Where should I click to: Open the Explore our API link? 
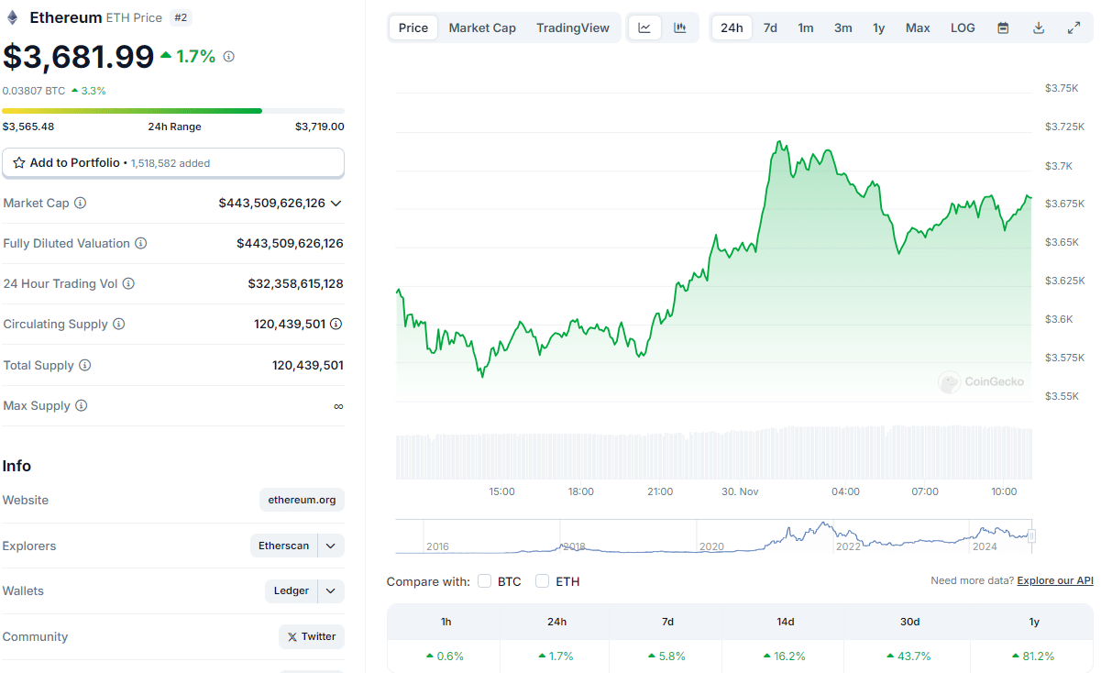[x=1055, y=580]
